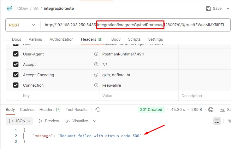Uncheck the User-Agent header checkbox
Viewport: 231px width, 149px height.
[16, 54]
